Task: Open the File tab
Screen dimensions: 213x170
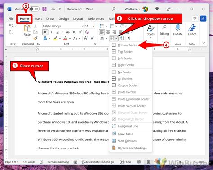Action: pyautogui.click(x=11, y=19)
